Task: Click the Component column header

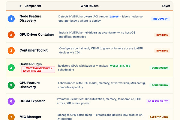Action: pos(33,6)
